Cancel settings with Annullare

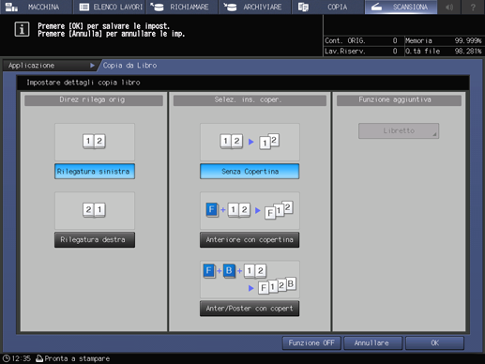pos(372,343)
